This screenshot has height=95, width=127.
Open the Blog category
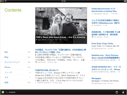pos(18,57)
